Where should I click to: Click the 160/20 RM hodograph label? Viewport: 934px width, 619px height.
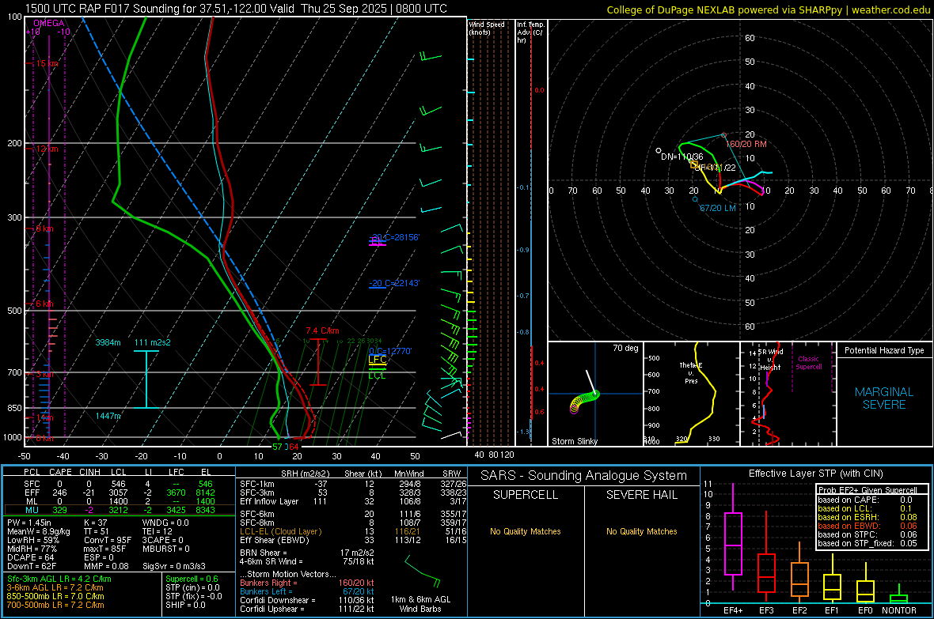(746, 144)
